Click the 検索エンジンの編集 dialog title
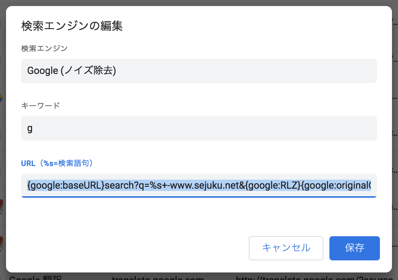This screenshot has width=398, height=280. click(x=72, y=26)
